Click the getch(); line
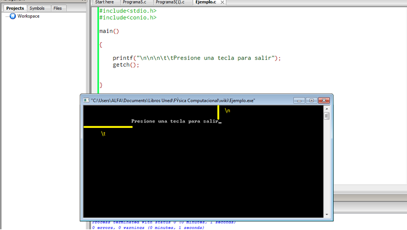The image size is (407, 230). click(126, 65)
